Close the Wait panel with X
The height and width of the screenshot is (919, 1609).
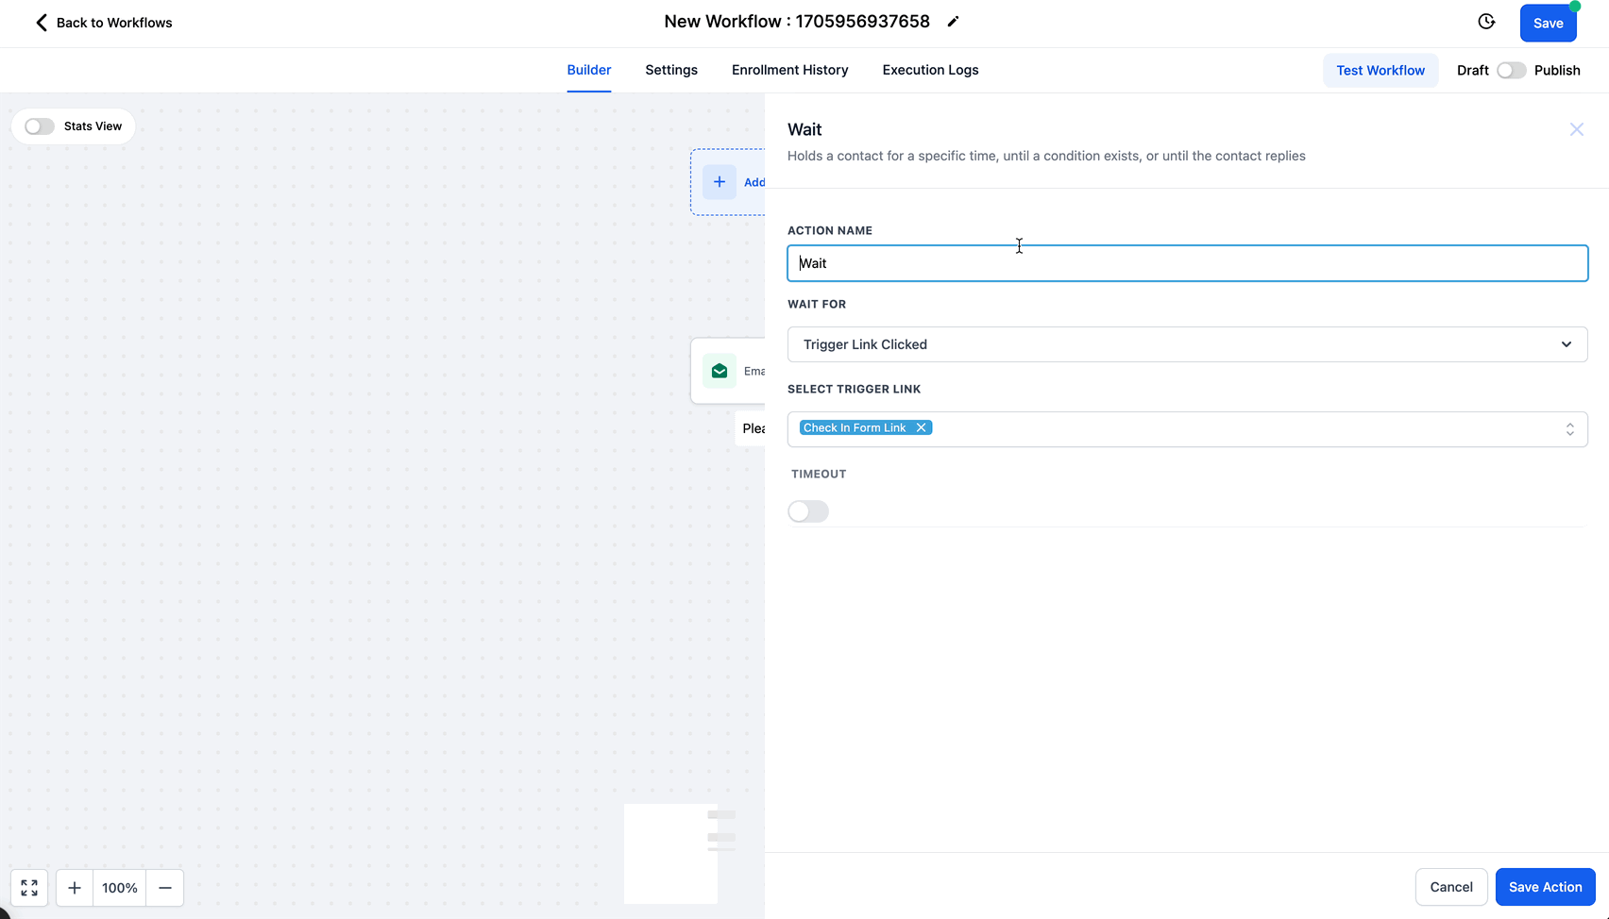coord(1576,129)
